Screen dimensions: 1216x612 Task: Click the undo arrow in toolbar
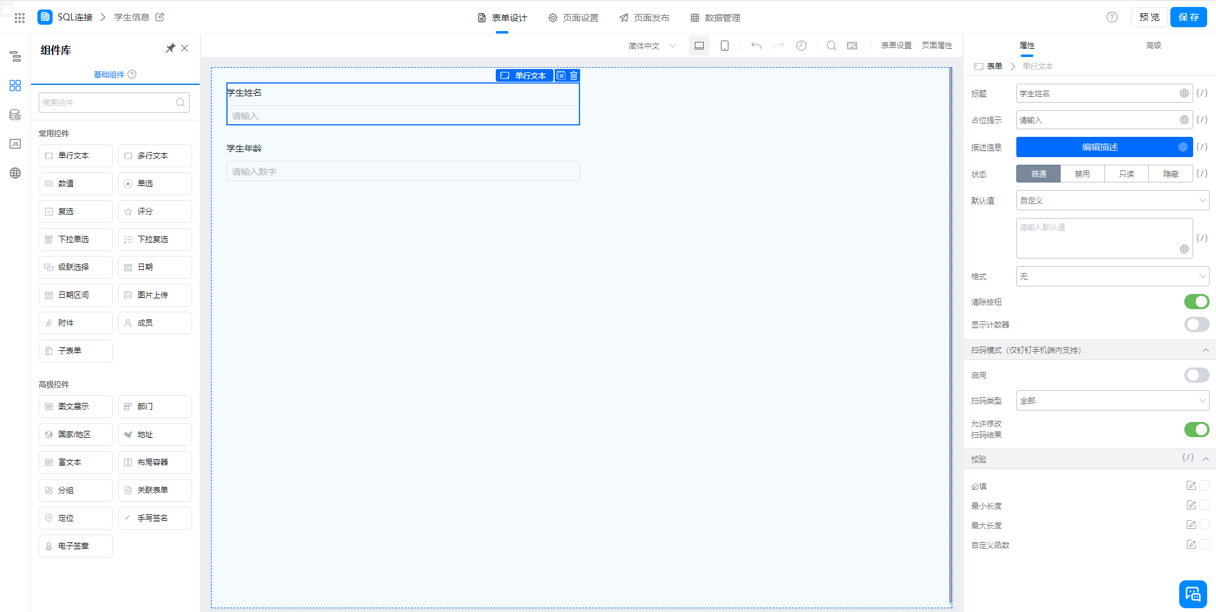[756, 46]
